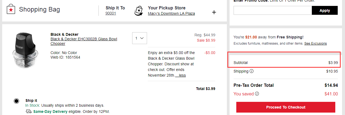This screenshot has width=345, height=115.
Task: Click the promo code input field
Action: pos(272,10)
